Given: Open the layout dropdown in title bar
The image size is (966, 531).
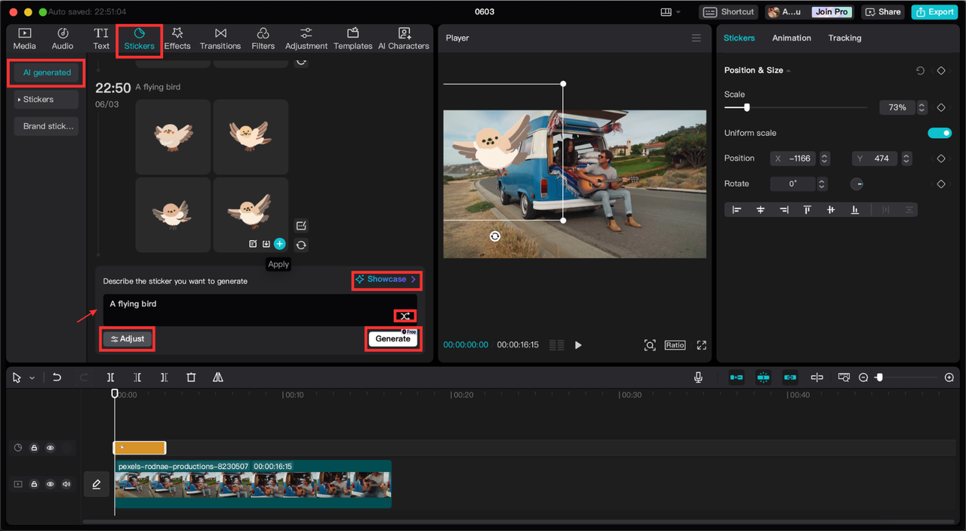Looking at the screenshot, I should (x=670, y=12).
